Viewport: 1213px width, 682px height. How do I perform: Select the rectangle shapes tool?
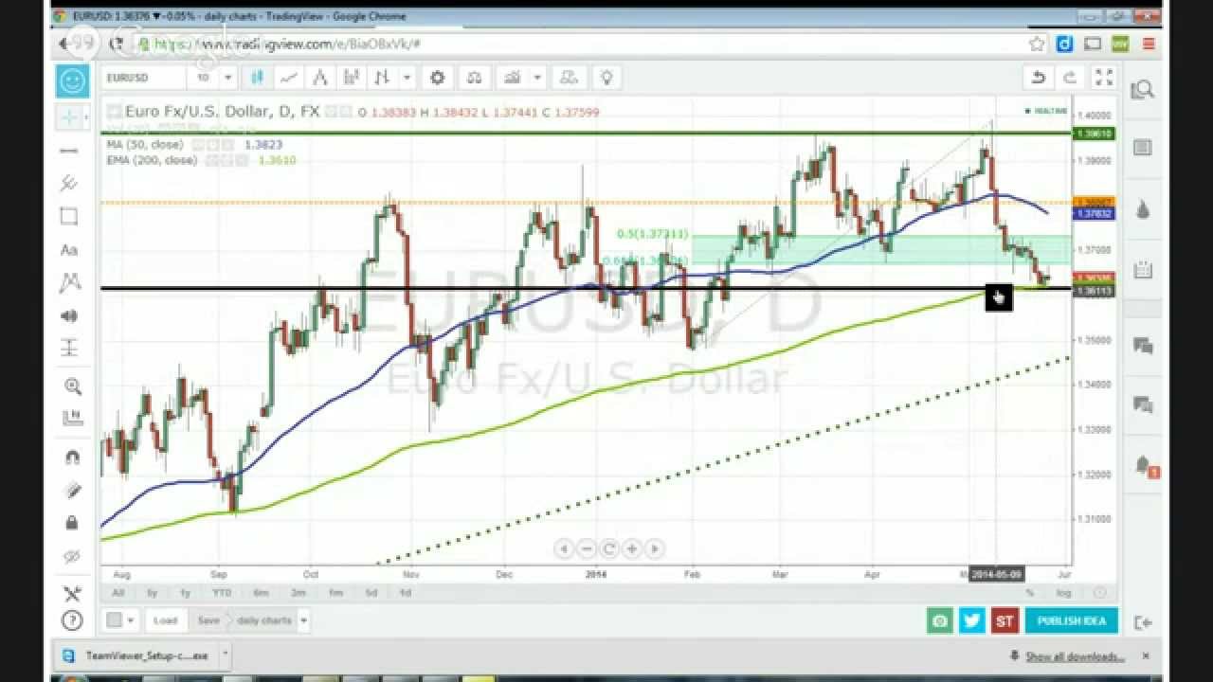(69, 217)
